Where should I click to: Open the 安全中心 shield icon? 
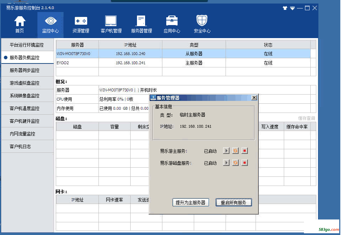click(202, 24)
